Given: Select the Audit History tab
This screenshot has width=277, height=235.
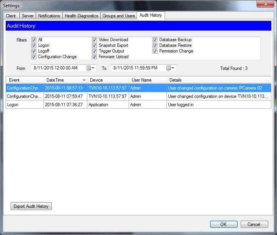Looking at the screenshot, I should (x=151, y=15).
